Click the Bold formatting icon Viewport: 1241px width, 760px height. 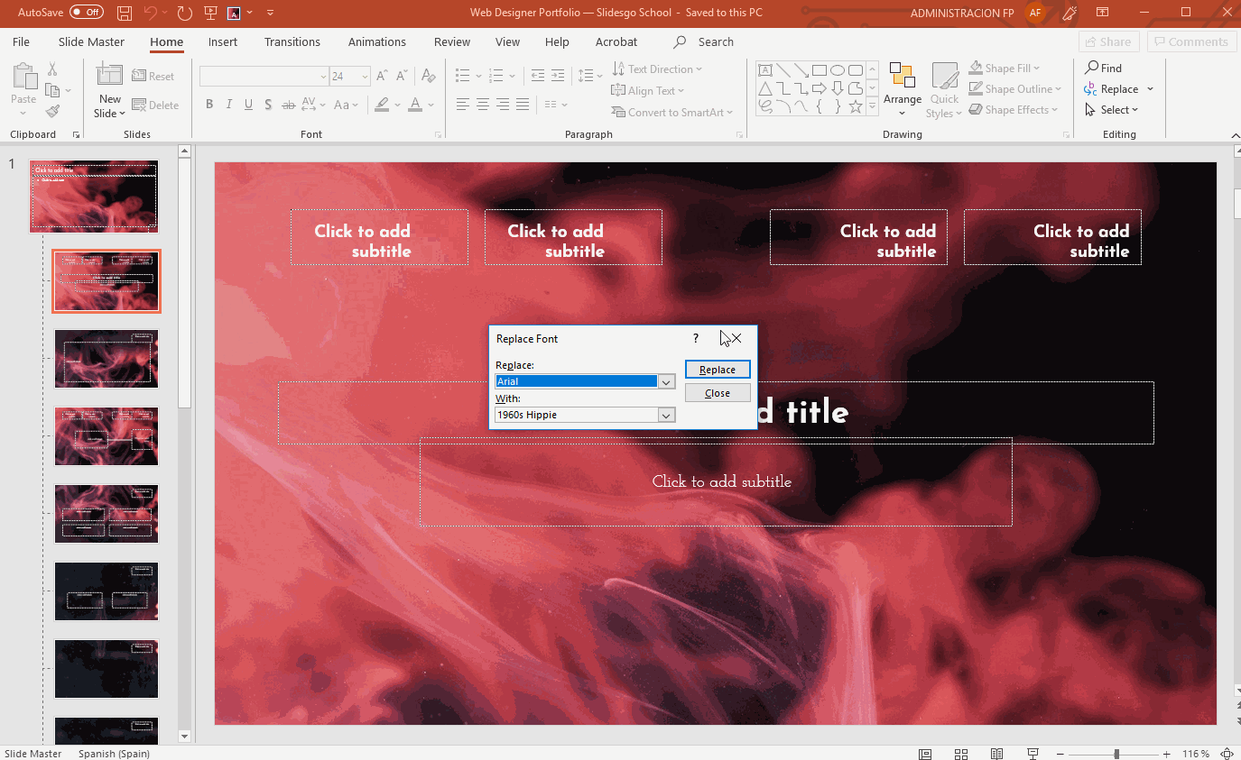pos(209,105)
